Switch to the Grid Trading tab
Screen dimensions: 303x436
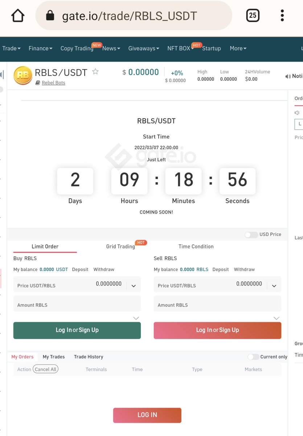120,246
